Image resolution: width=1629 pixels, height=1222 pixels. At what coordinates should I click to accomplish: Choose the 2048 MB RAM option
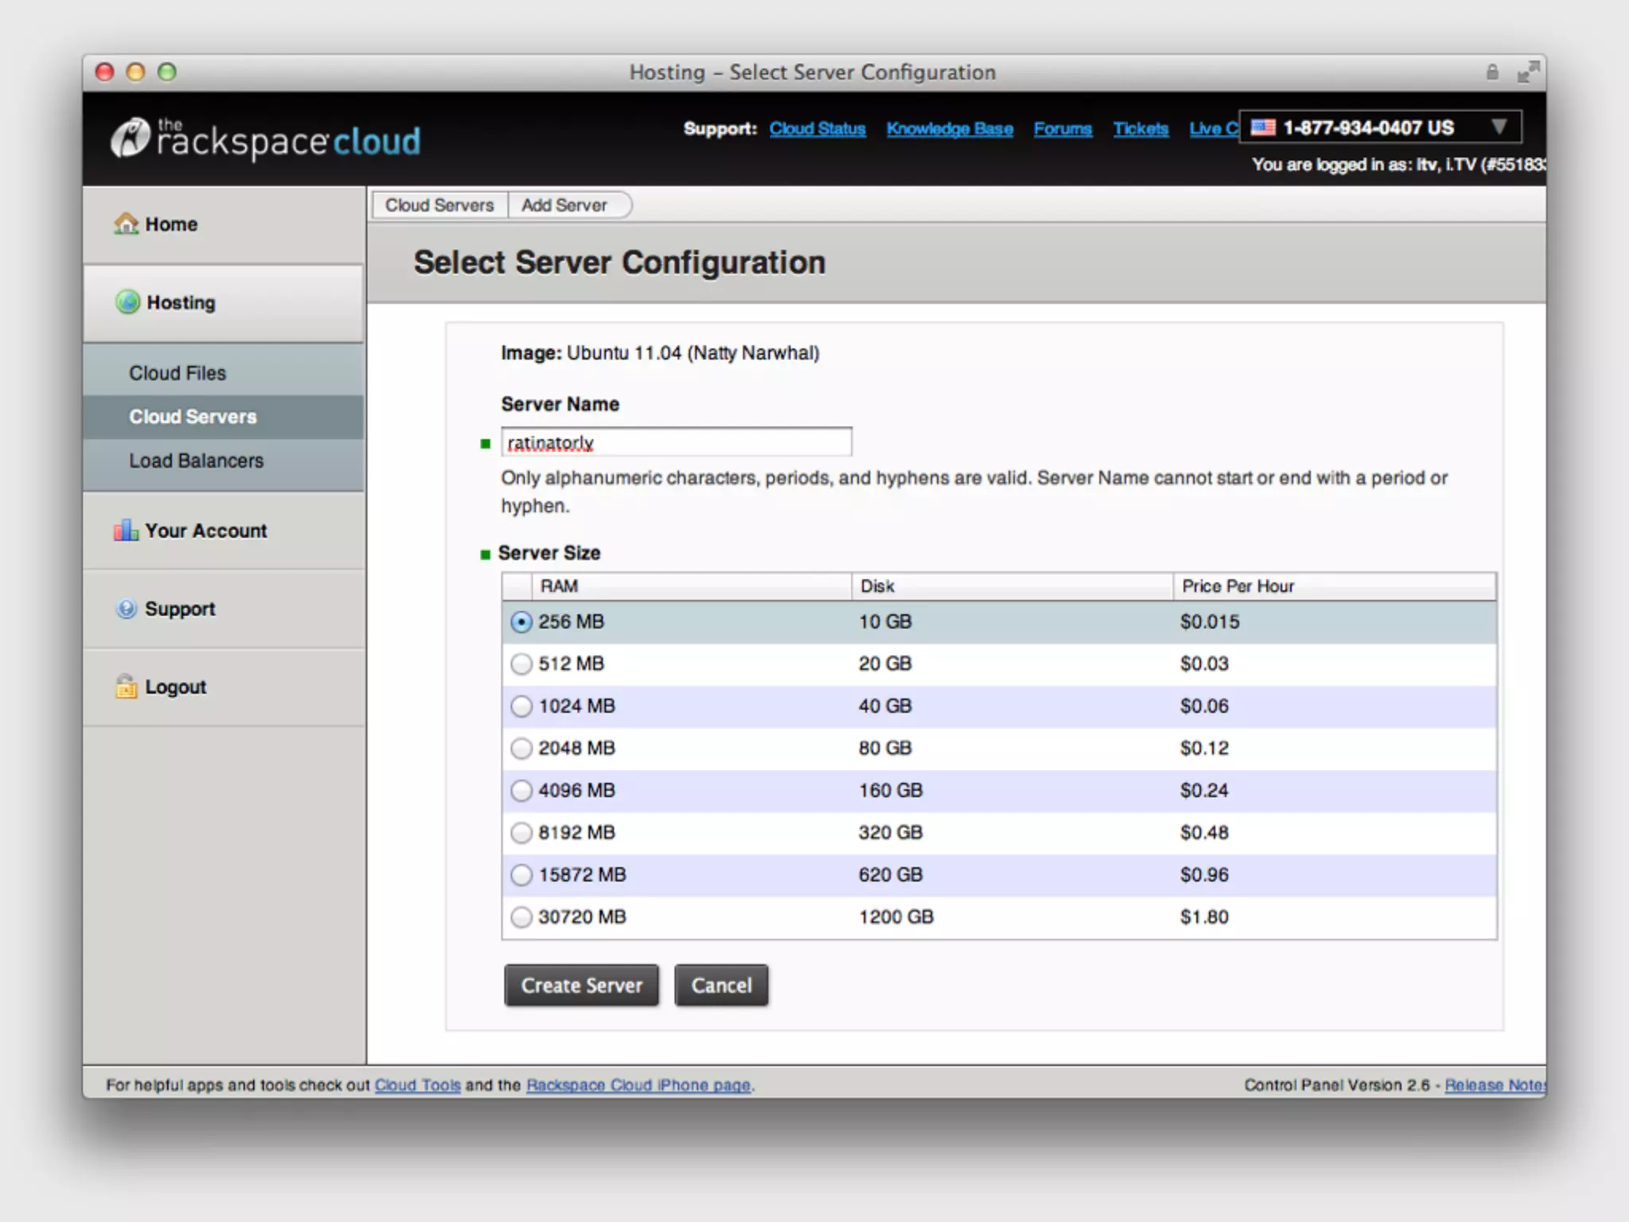coord(522,748)
